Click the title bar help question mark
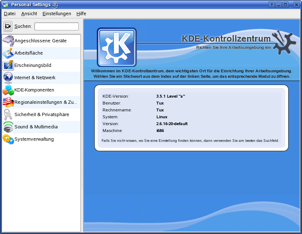302x234 pixels. [x=271, y=5]
